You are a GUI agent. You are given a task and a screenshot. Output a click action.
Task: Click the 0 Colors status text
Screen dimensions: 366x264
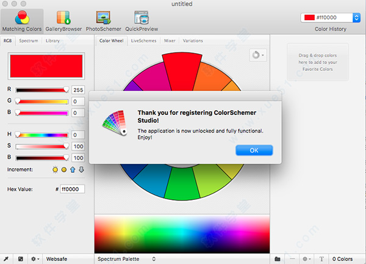click(342, 259)
